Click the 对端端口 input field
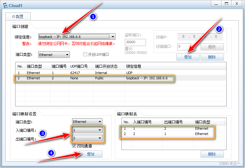This screenshot has width=245, height=168. point(184,47)
